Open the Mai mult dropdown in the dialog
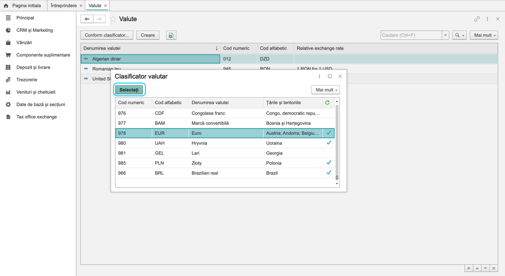This screenshot has height=276, width=505. tap(326, 90)
